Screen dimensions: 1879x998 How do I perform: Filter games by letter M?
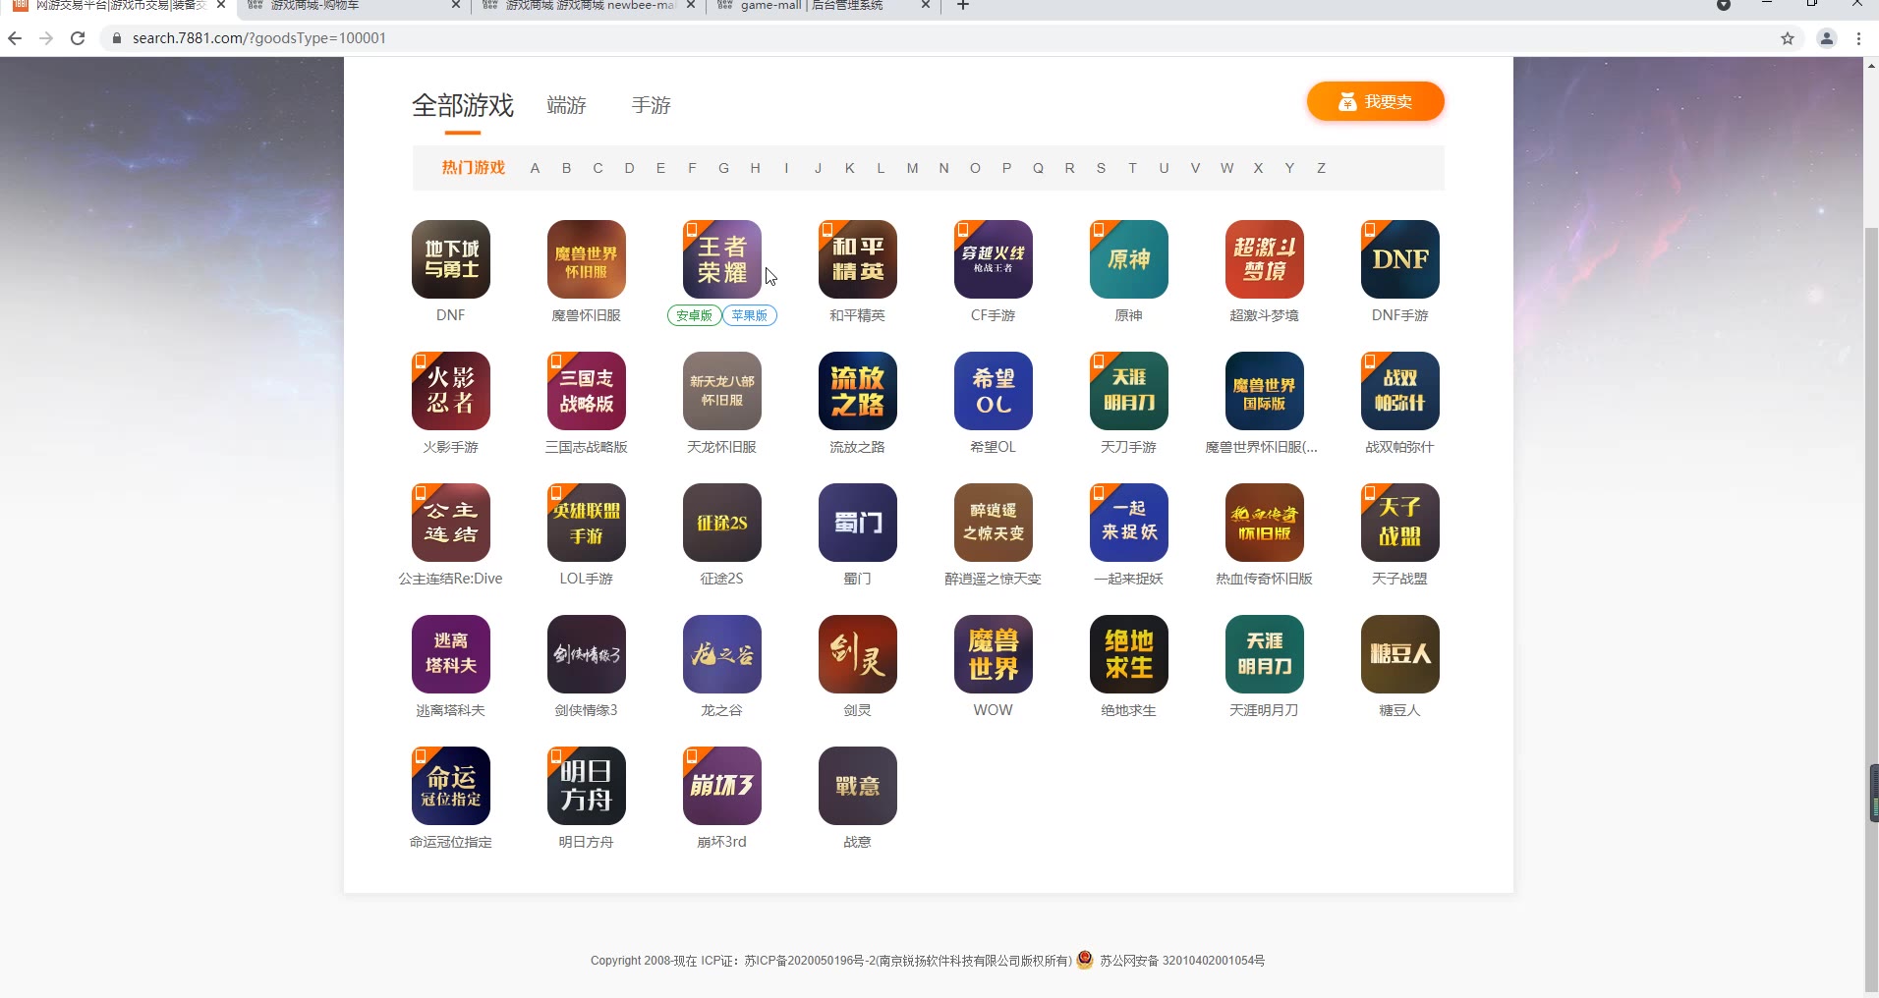912,168
